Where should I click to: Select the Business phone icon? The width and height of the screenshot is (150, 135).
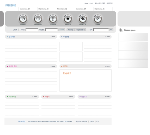click(x=53, y=19)
